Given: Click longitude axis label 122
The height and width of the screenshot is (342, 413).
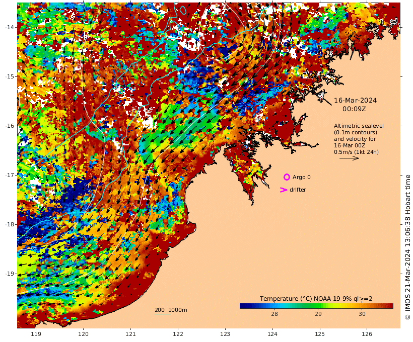Looking at the screenshot, I should click(x=178, y=334).
